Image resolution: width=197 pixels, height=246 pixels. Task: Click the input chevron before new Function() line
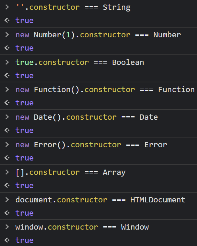(x=7, y=89)
